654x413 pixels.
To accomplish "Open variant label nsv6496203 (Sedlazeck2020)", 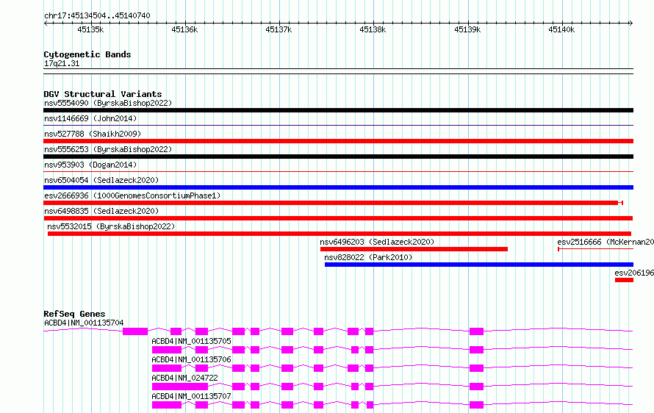I will pyautogui.click(x=377, y=242).
